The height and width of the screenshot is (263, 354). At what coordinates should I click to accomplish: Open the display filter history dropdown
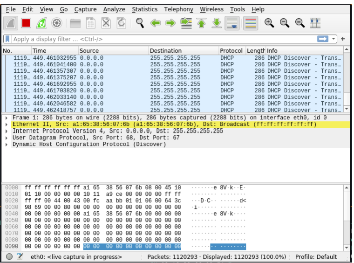pyautogui.click(x=333, y=39)
